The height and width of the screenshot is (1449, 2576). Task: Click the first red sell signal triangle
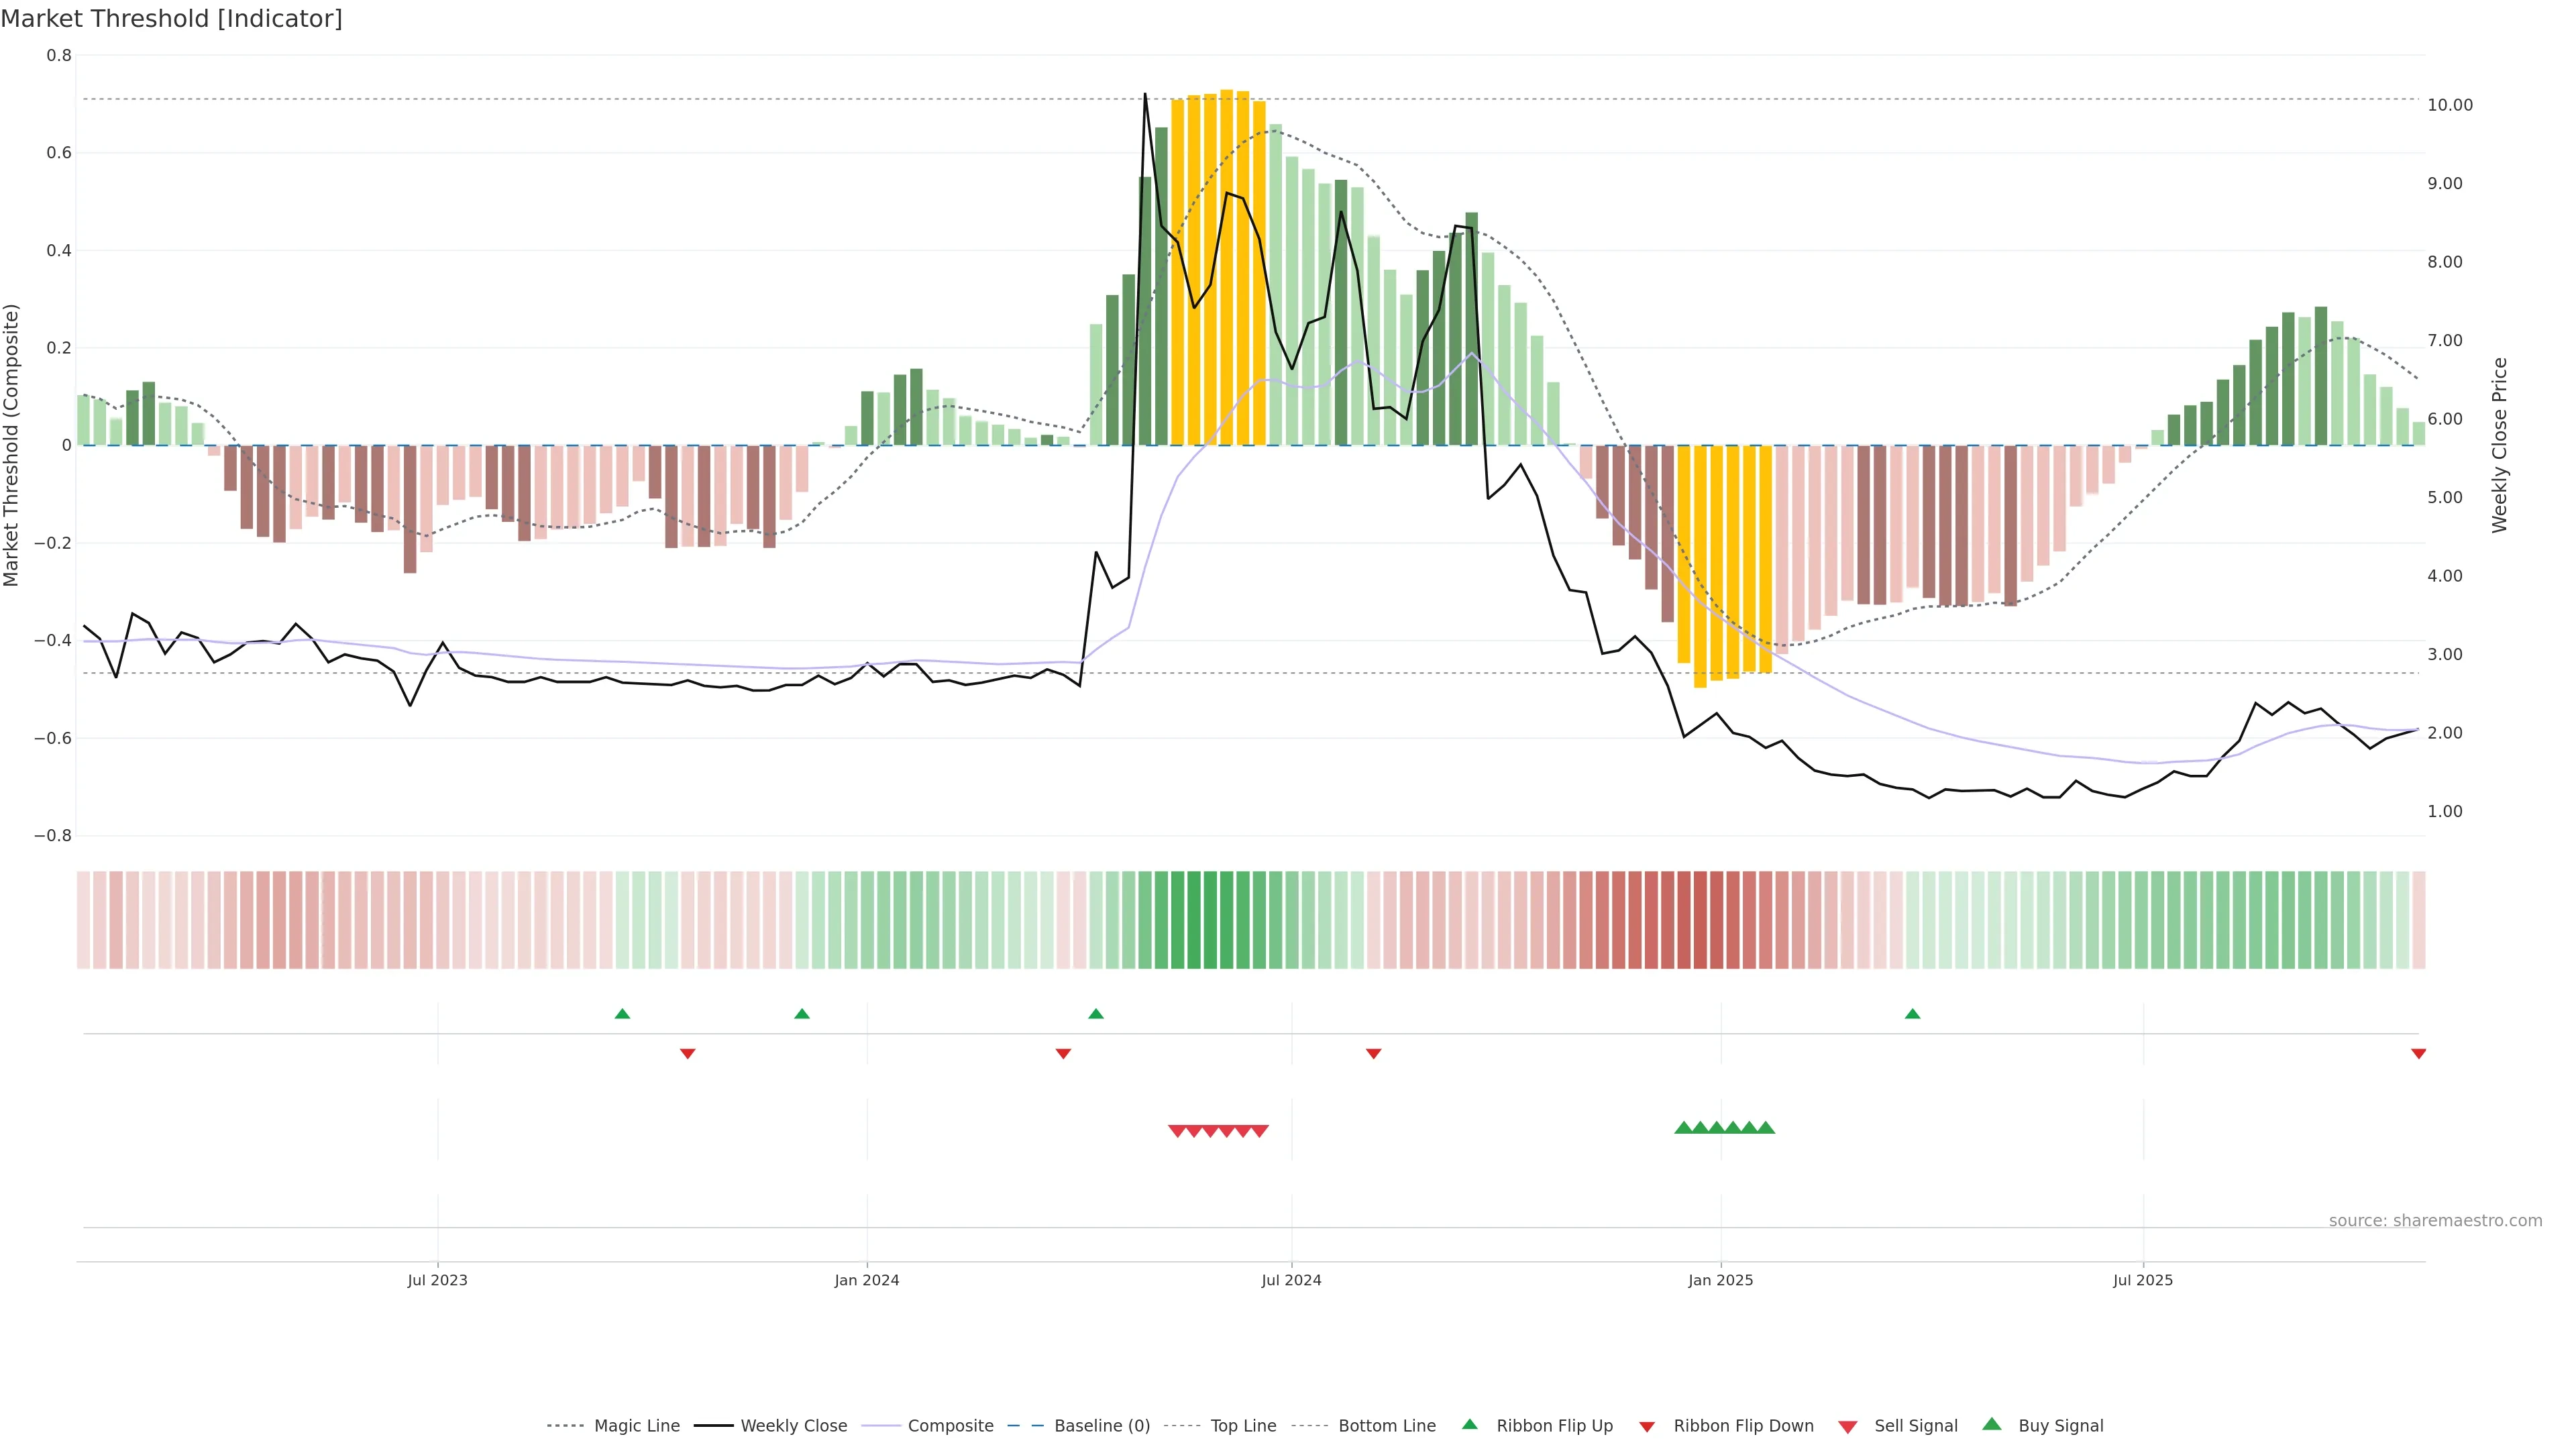pos(1177,1131)
